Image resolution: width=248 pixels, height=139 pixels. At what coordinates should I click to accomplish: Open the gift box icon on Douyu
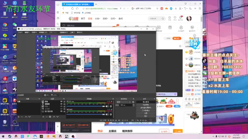[170, 27]
